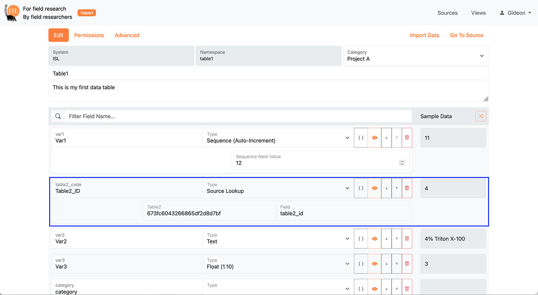The height and width of the screenshot is (295, 538).
Task: Follow the Go To Source link
Action: coord(467,35)
